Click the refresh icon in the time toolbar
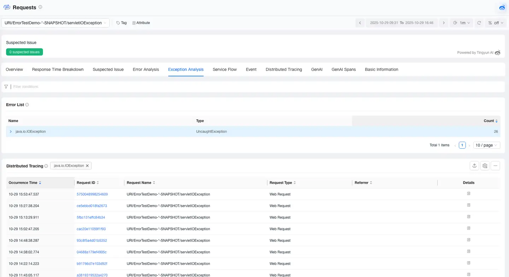This screenshot has height=277, width=509. click(x=479, y=23)
